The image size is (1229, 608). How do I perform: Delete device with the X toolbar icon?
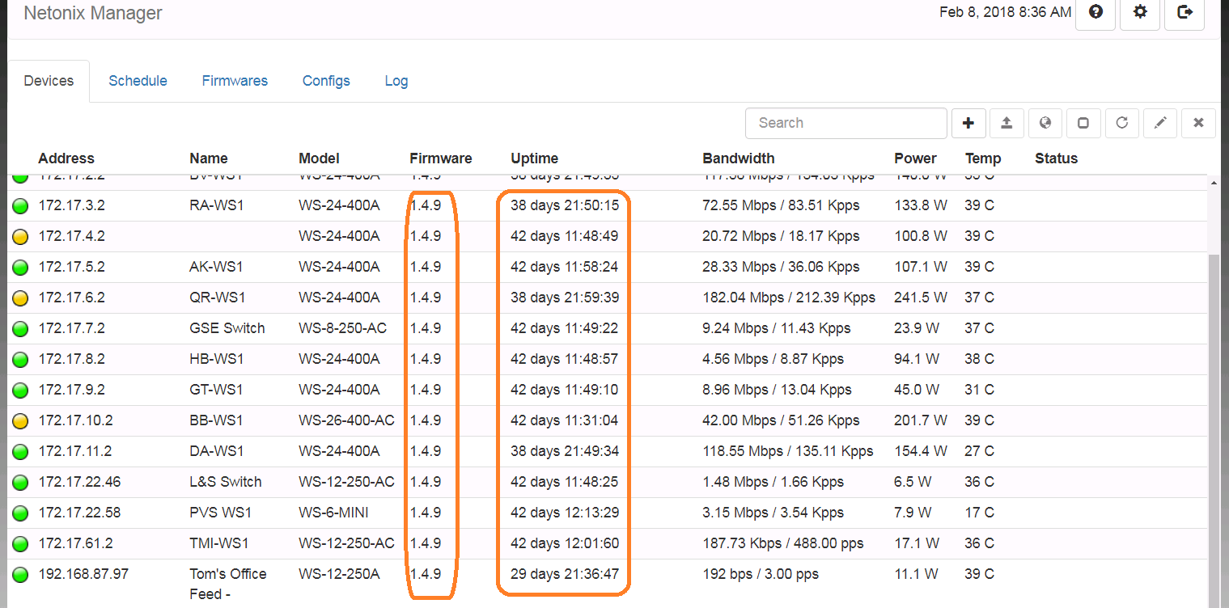pos(1198,123)
